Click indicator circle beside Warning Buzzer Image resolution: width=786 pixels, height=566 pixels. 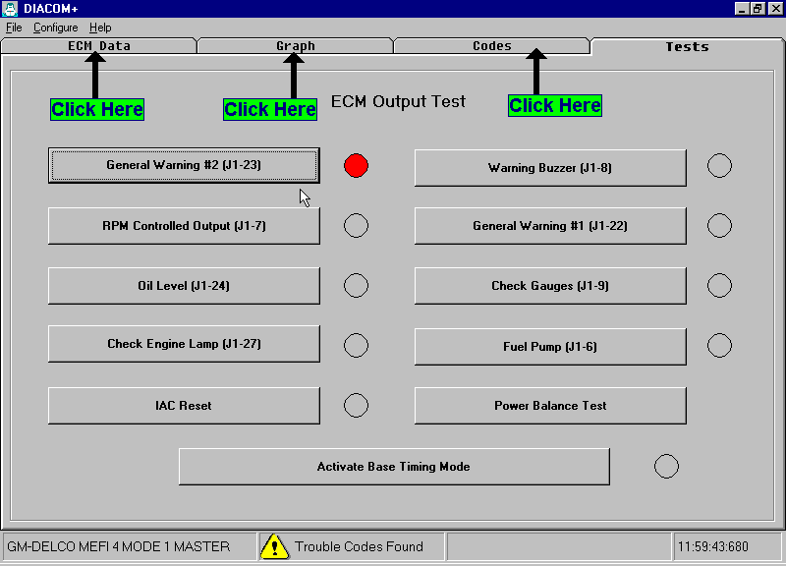pyautogui.click(x=719, y=165)
